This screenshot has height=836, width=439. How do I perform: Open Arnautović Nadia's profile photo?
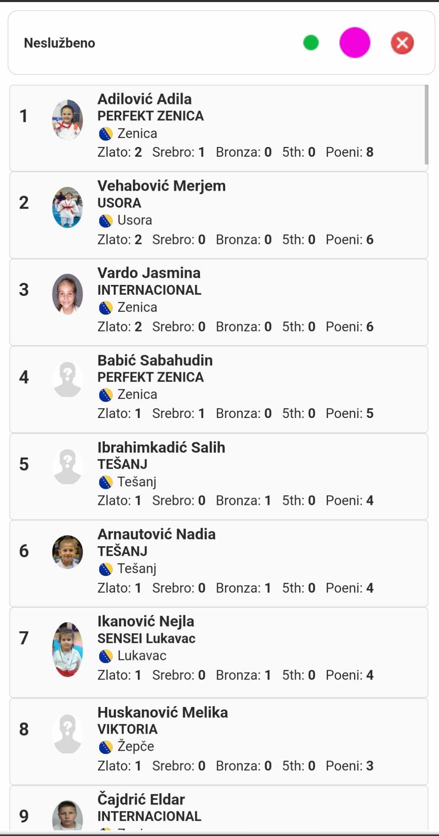pyautogui.click(x=68, y=552)
